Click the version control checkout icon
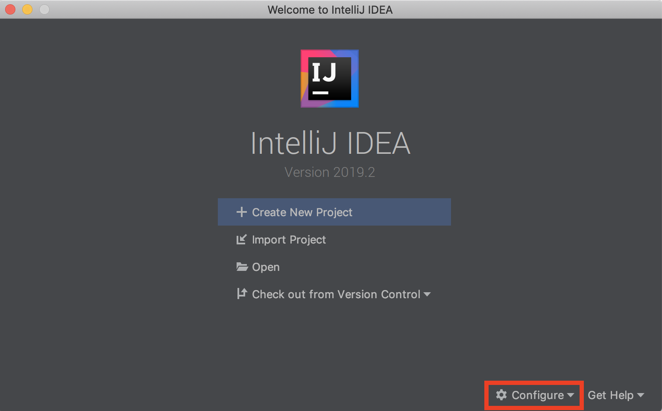 click(x=242, y=294)
